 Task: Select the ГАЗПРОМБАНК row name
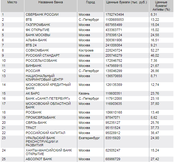[x=38, y=25]
